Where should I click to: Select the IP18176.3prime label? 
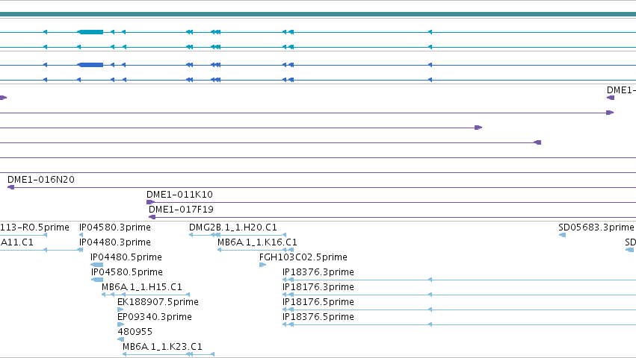[318, 287]
